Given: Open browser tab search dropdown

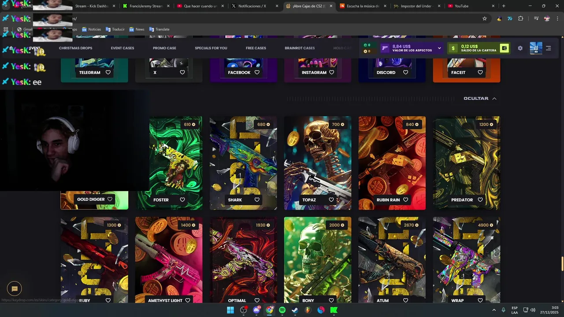Looking at the screenshot, I should pos(5,6).
